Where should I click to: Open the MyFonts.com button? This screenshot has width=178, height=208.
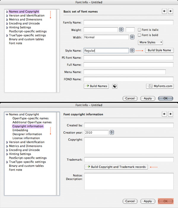(x=160, y=86)
